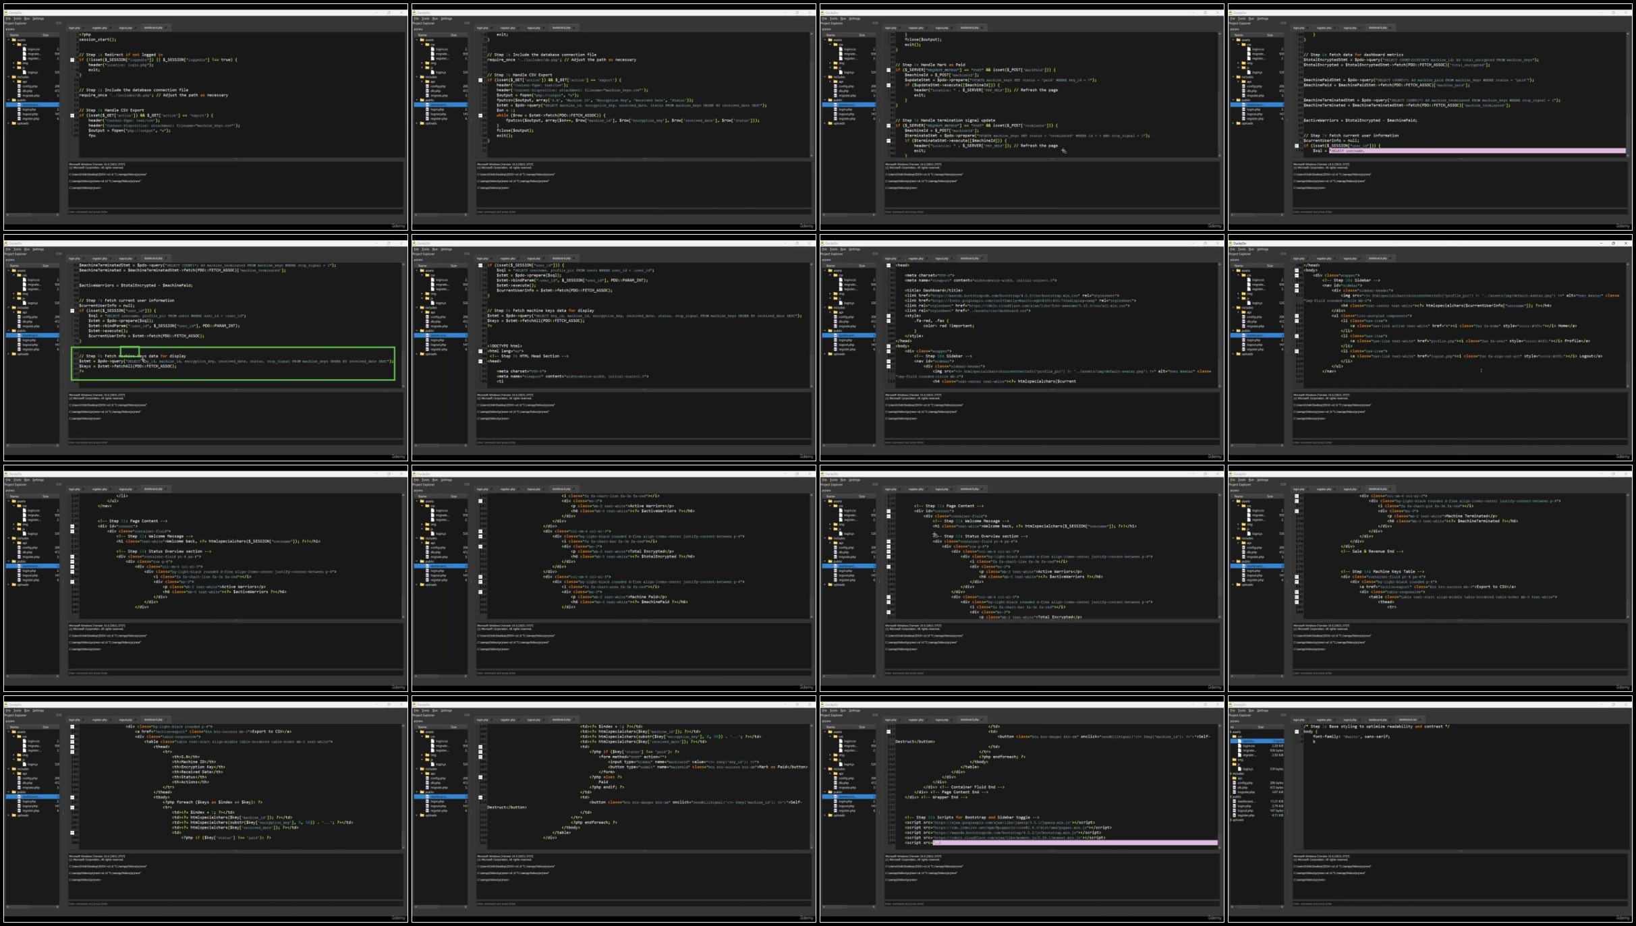Viewport: 1636px width, 926px height.
Task: Click editor vertical scrollbar in Scripts for Bootstrap frame
Action: click(1220, 786)
